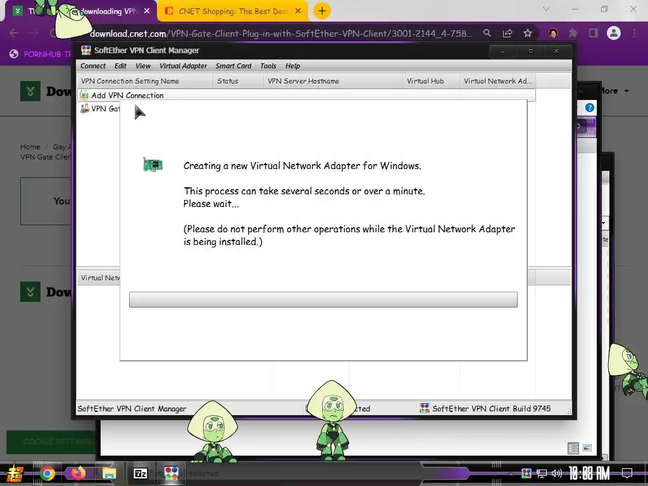Image resolution: width=648 pixels, height=486 pixels.
Task: Switch to details view in background window
Action: click(x=573, y=448)
